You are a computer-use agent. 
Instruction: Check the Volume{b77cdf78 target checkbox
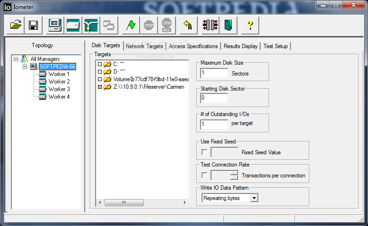coord(100,79)
